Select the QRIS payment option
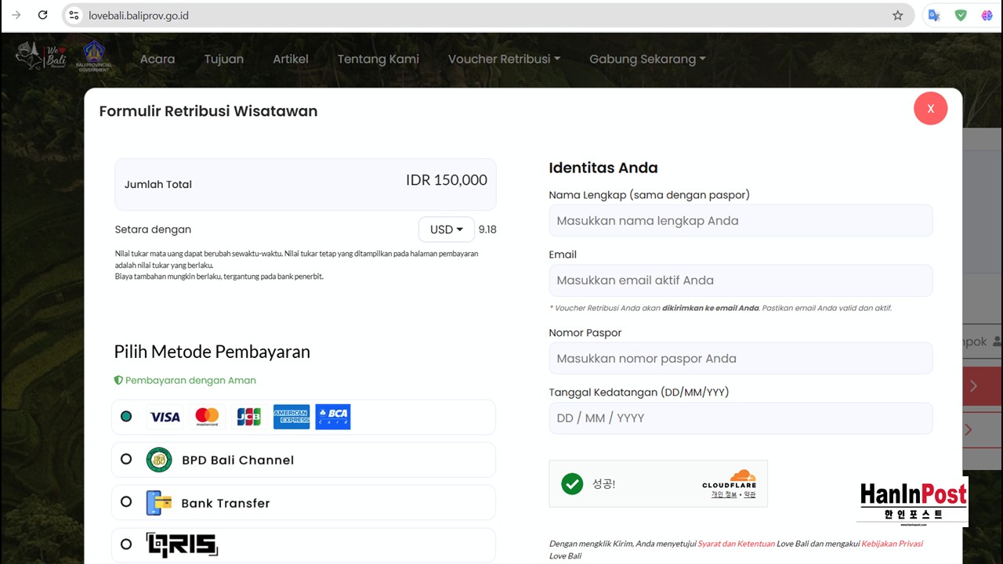This screenshot has height=564, width=1003. coord(126,544)
